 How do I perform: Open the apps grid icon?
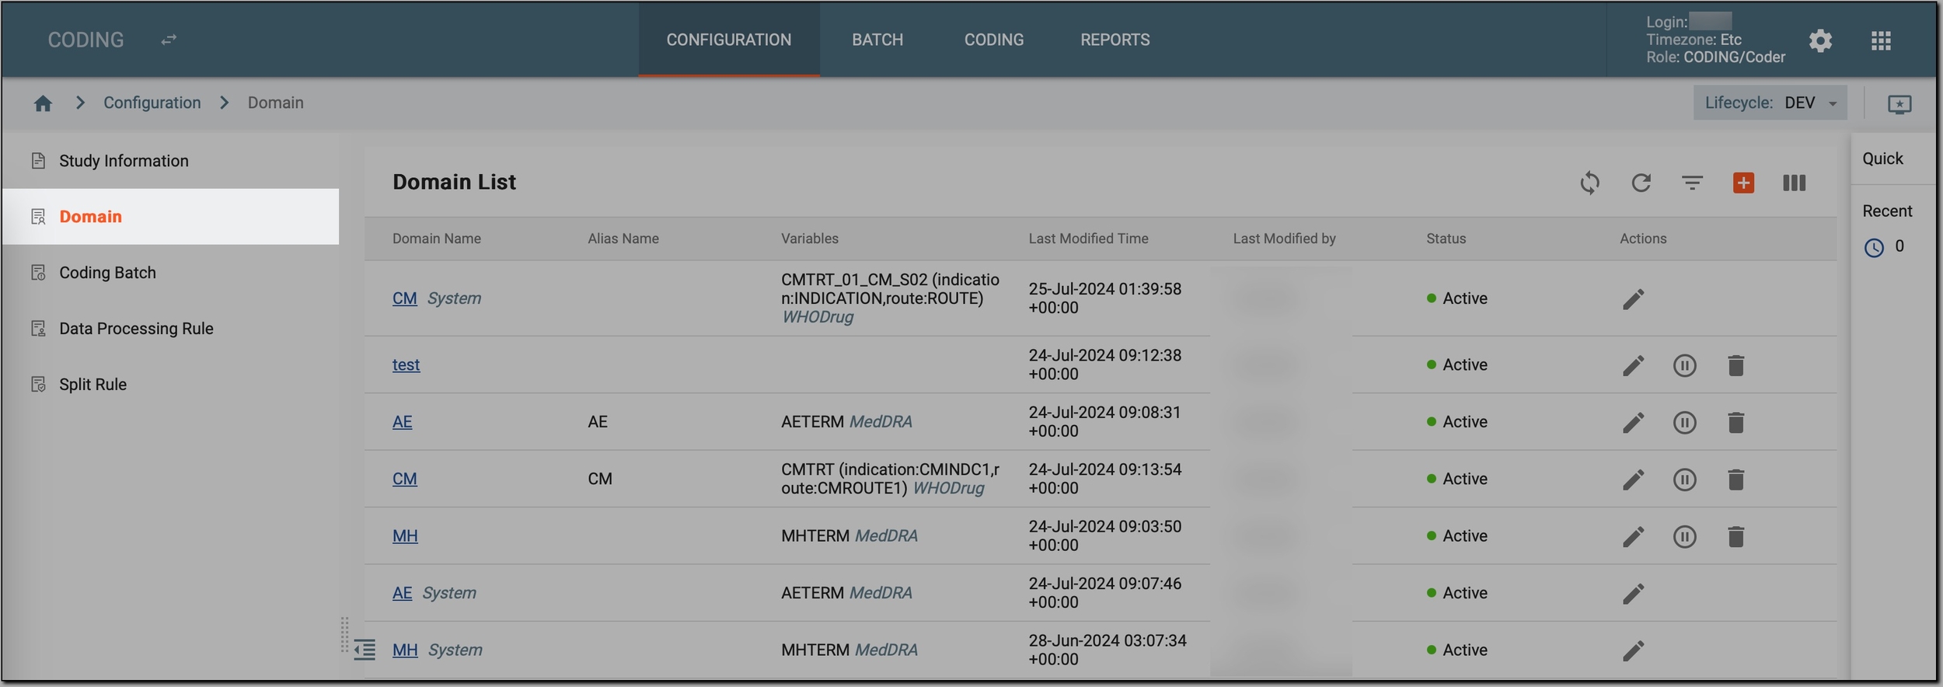pyautogui.click(x=1881, y=40)
